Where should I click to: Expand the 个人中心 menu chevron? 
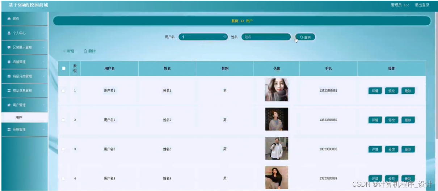click(x=43, y=33)
